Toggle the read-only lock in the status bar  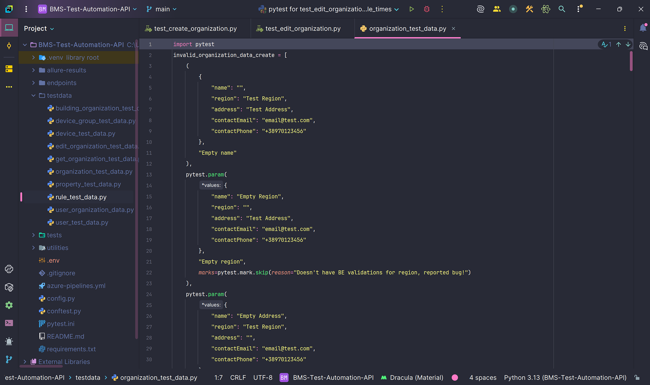[637, 377]
